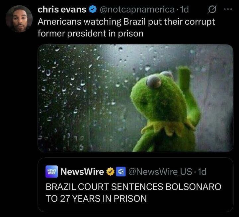Click the 'former president in prison' text line
239x217 pixels.
tap(91, 33)
